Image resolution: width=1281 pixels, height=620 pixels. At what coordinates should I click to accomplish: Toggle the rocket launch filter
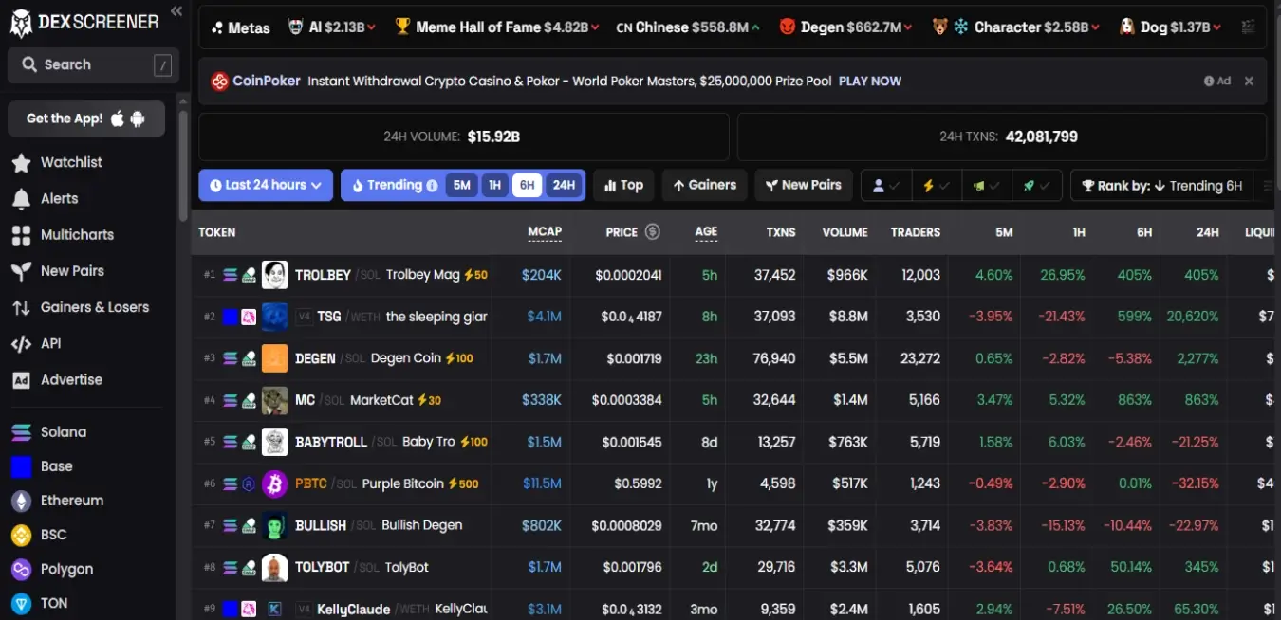(1037, 186)
